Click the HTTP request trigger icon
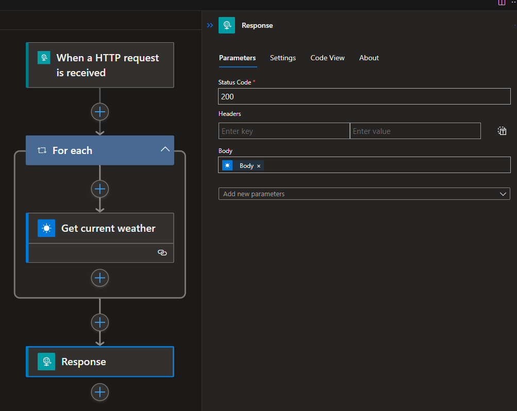The image size is (517, 411). coord(44,58)
